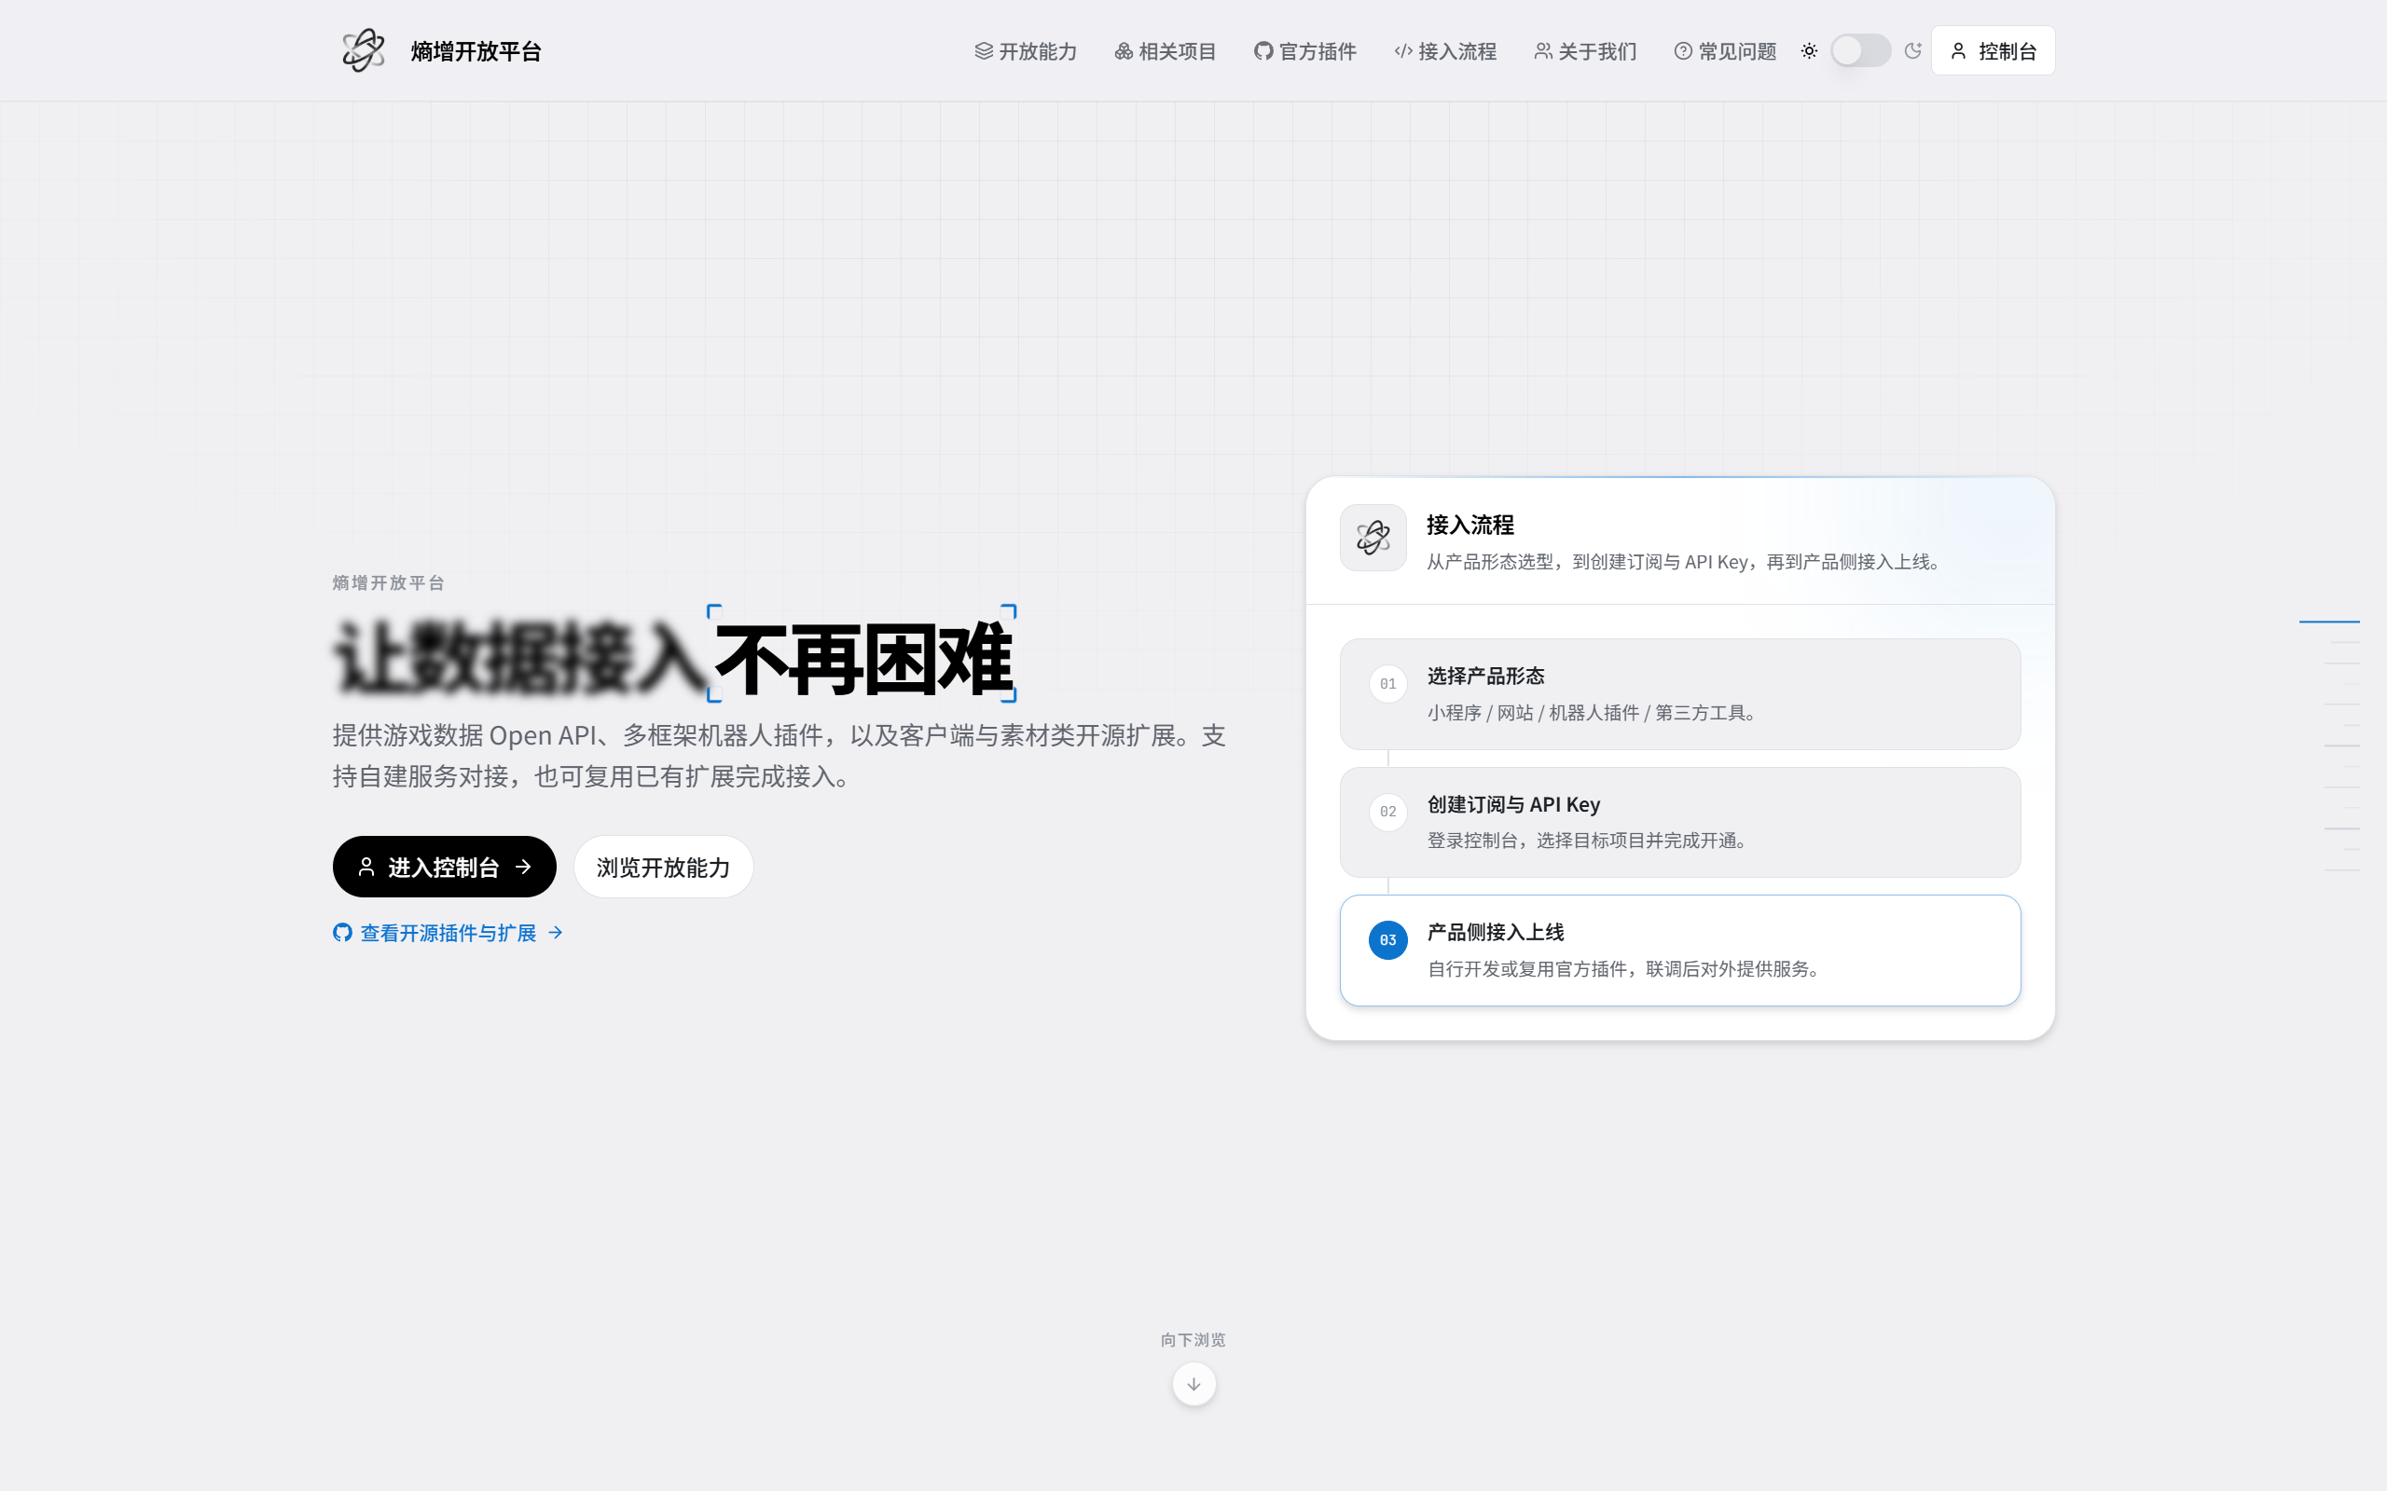This screenshot has height=1491, width=2387.
Task: Click the arrow icon after 查看开源插件与扩展
Action: 556,933
